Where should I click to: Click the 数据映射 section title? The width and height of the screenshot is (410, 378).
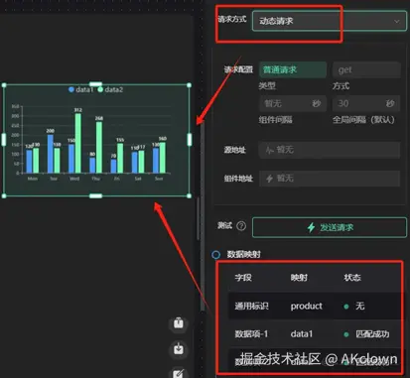[x=244, y=254]
